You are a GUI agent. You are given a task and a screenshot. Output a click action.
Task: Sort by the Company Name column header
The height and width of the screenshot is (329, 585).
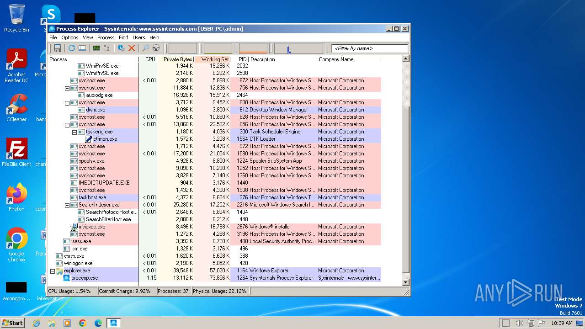pos(349,59)
